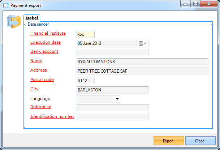Screen dimensions: 220x150
Task: Maximize the Payment export window
Action: [195, 5]
